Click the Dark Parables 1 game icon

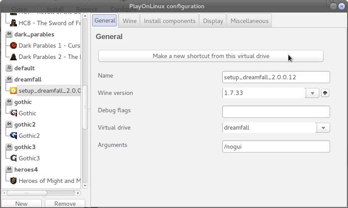(x=13, y=46)
